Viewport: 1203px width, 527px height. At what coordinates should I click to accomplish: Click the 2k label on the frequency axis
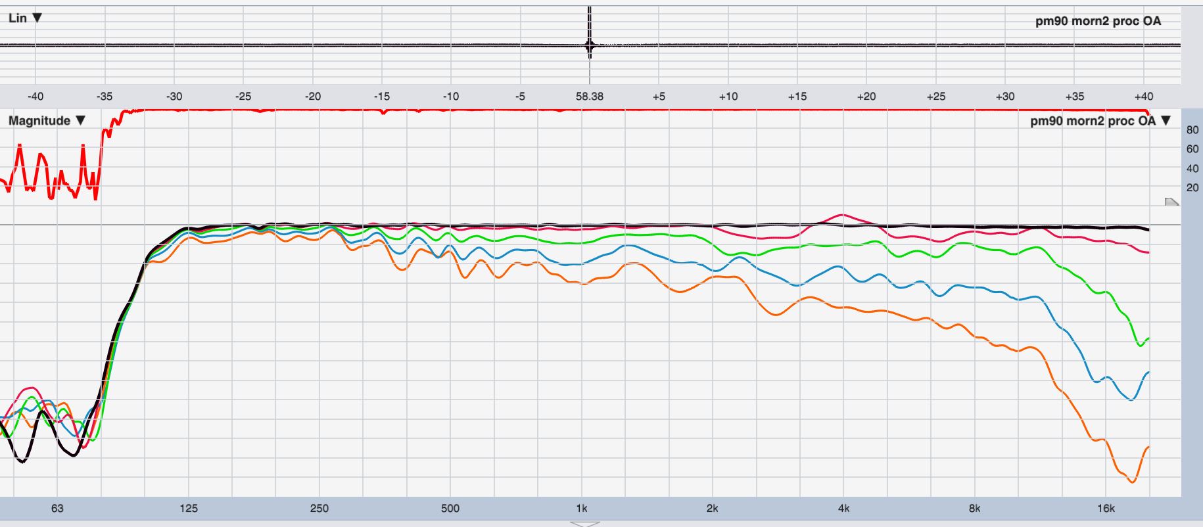click(712, 509)
